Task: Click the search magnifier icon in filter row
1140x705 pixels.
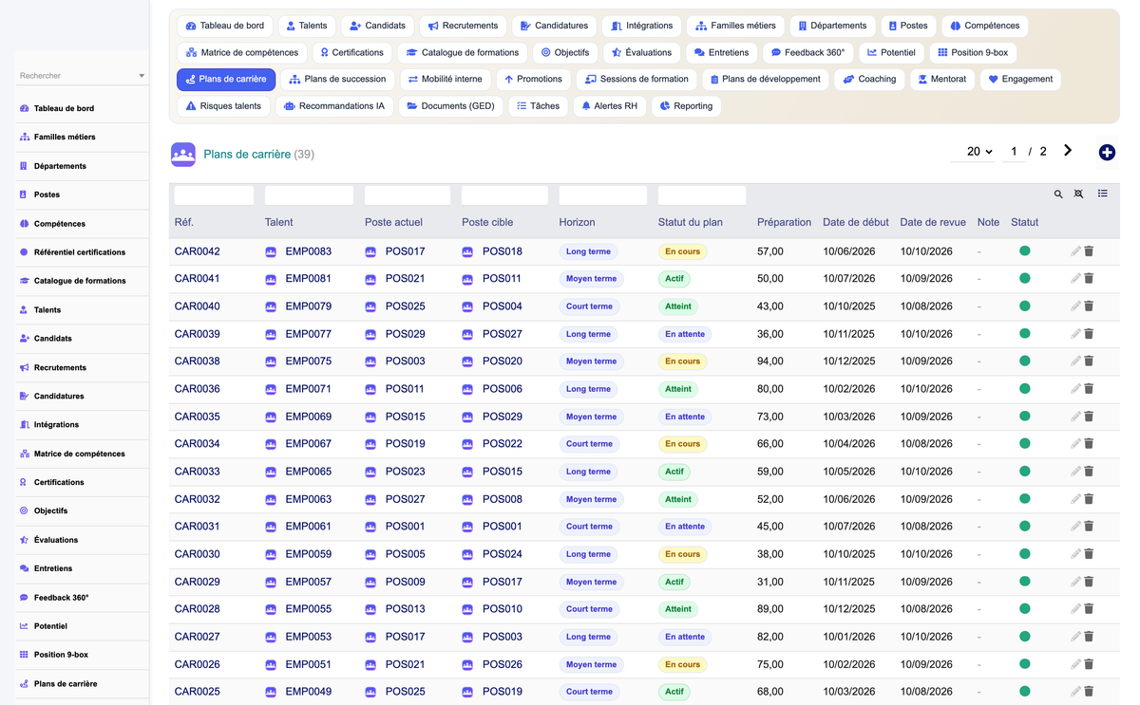Action: pyautogui.click(x=1058, y=195)
